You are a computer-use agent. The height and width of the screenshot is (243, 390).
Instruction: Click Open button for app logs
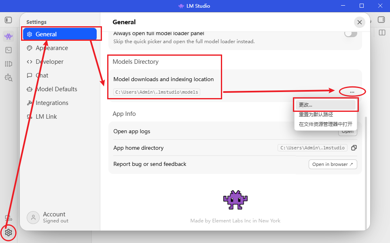348,132
